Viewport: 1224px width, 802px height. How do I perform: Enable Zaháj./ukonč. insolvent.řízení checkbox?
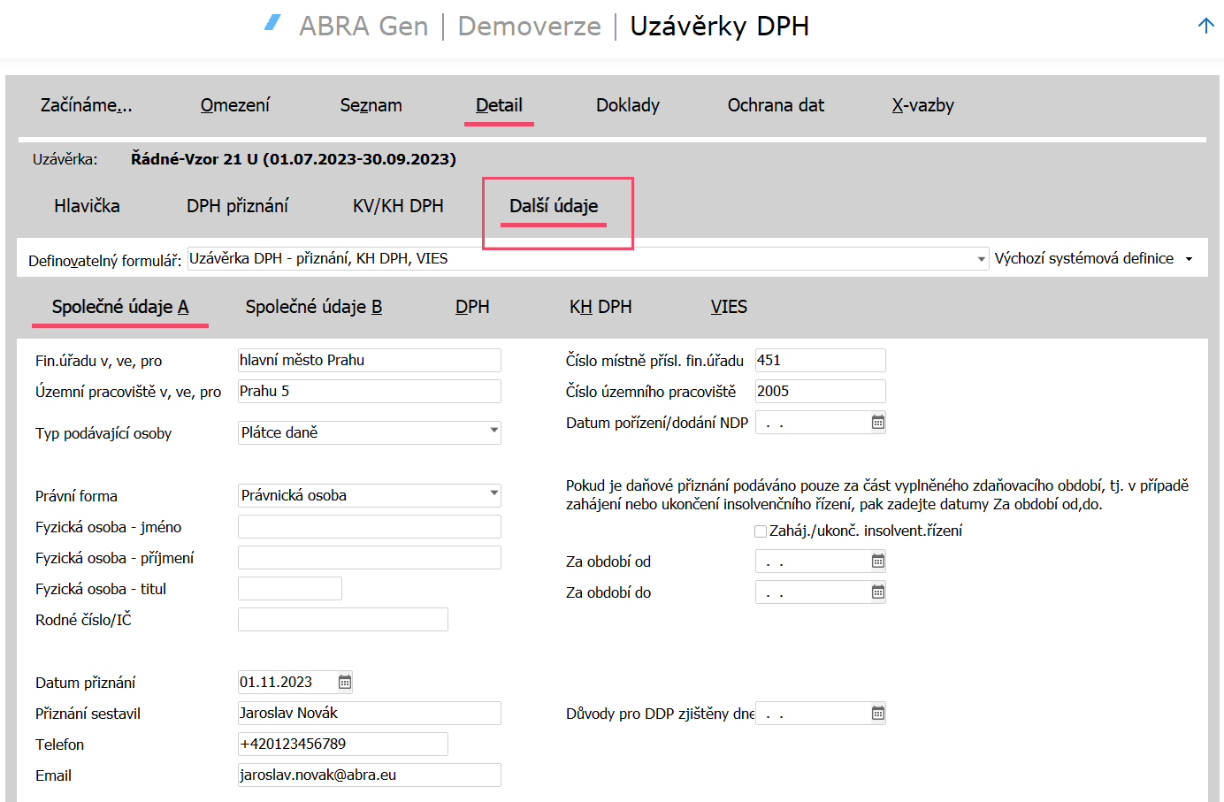click(x=761, y=531)
